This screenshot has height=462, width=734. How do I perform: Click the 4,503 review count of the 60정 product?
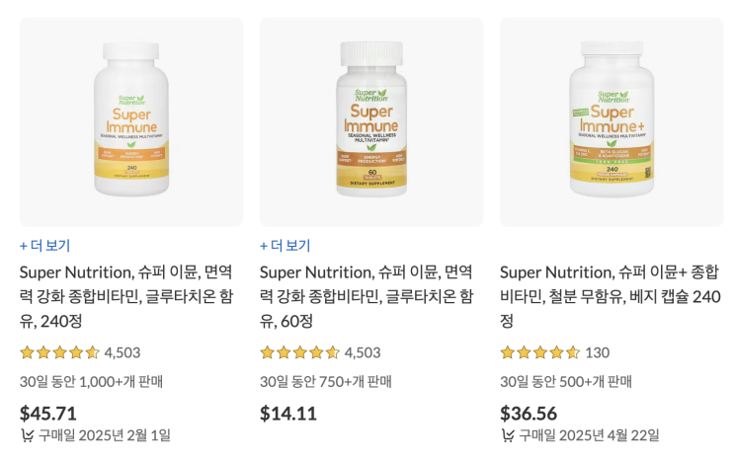(363, 352)
